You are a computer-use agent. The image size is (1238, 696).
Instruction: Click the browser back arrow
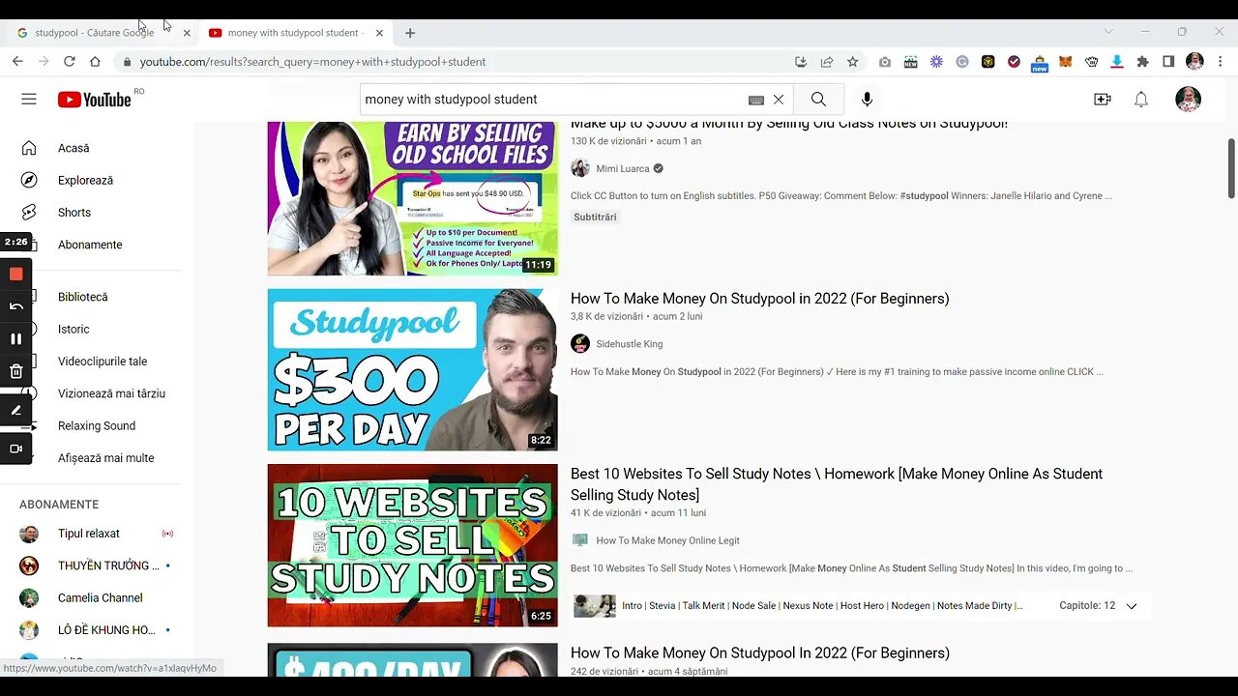click(17, 61)
